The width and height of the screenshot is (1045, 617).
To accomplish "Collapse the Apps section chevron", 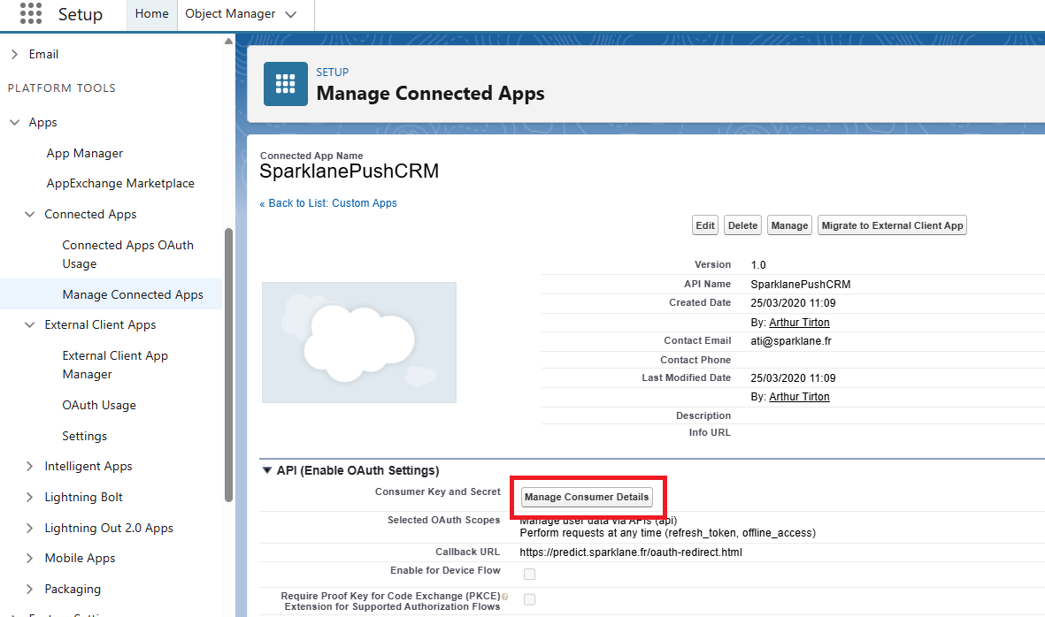I will 15,123.
